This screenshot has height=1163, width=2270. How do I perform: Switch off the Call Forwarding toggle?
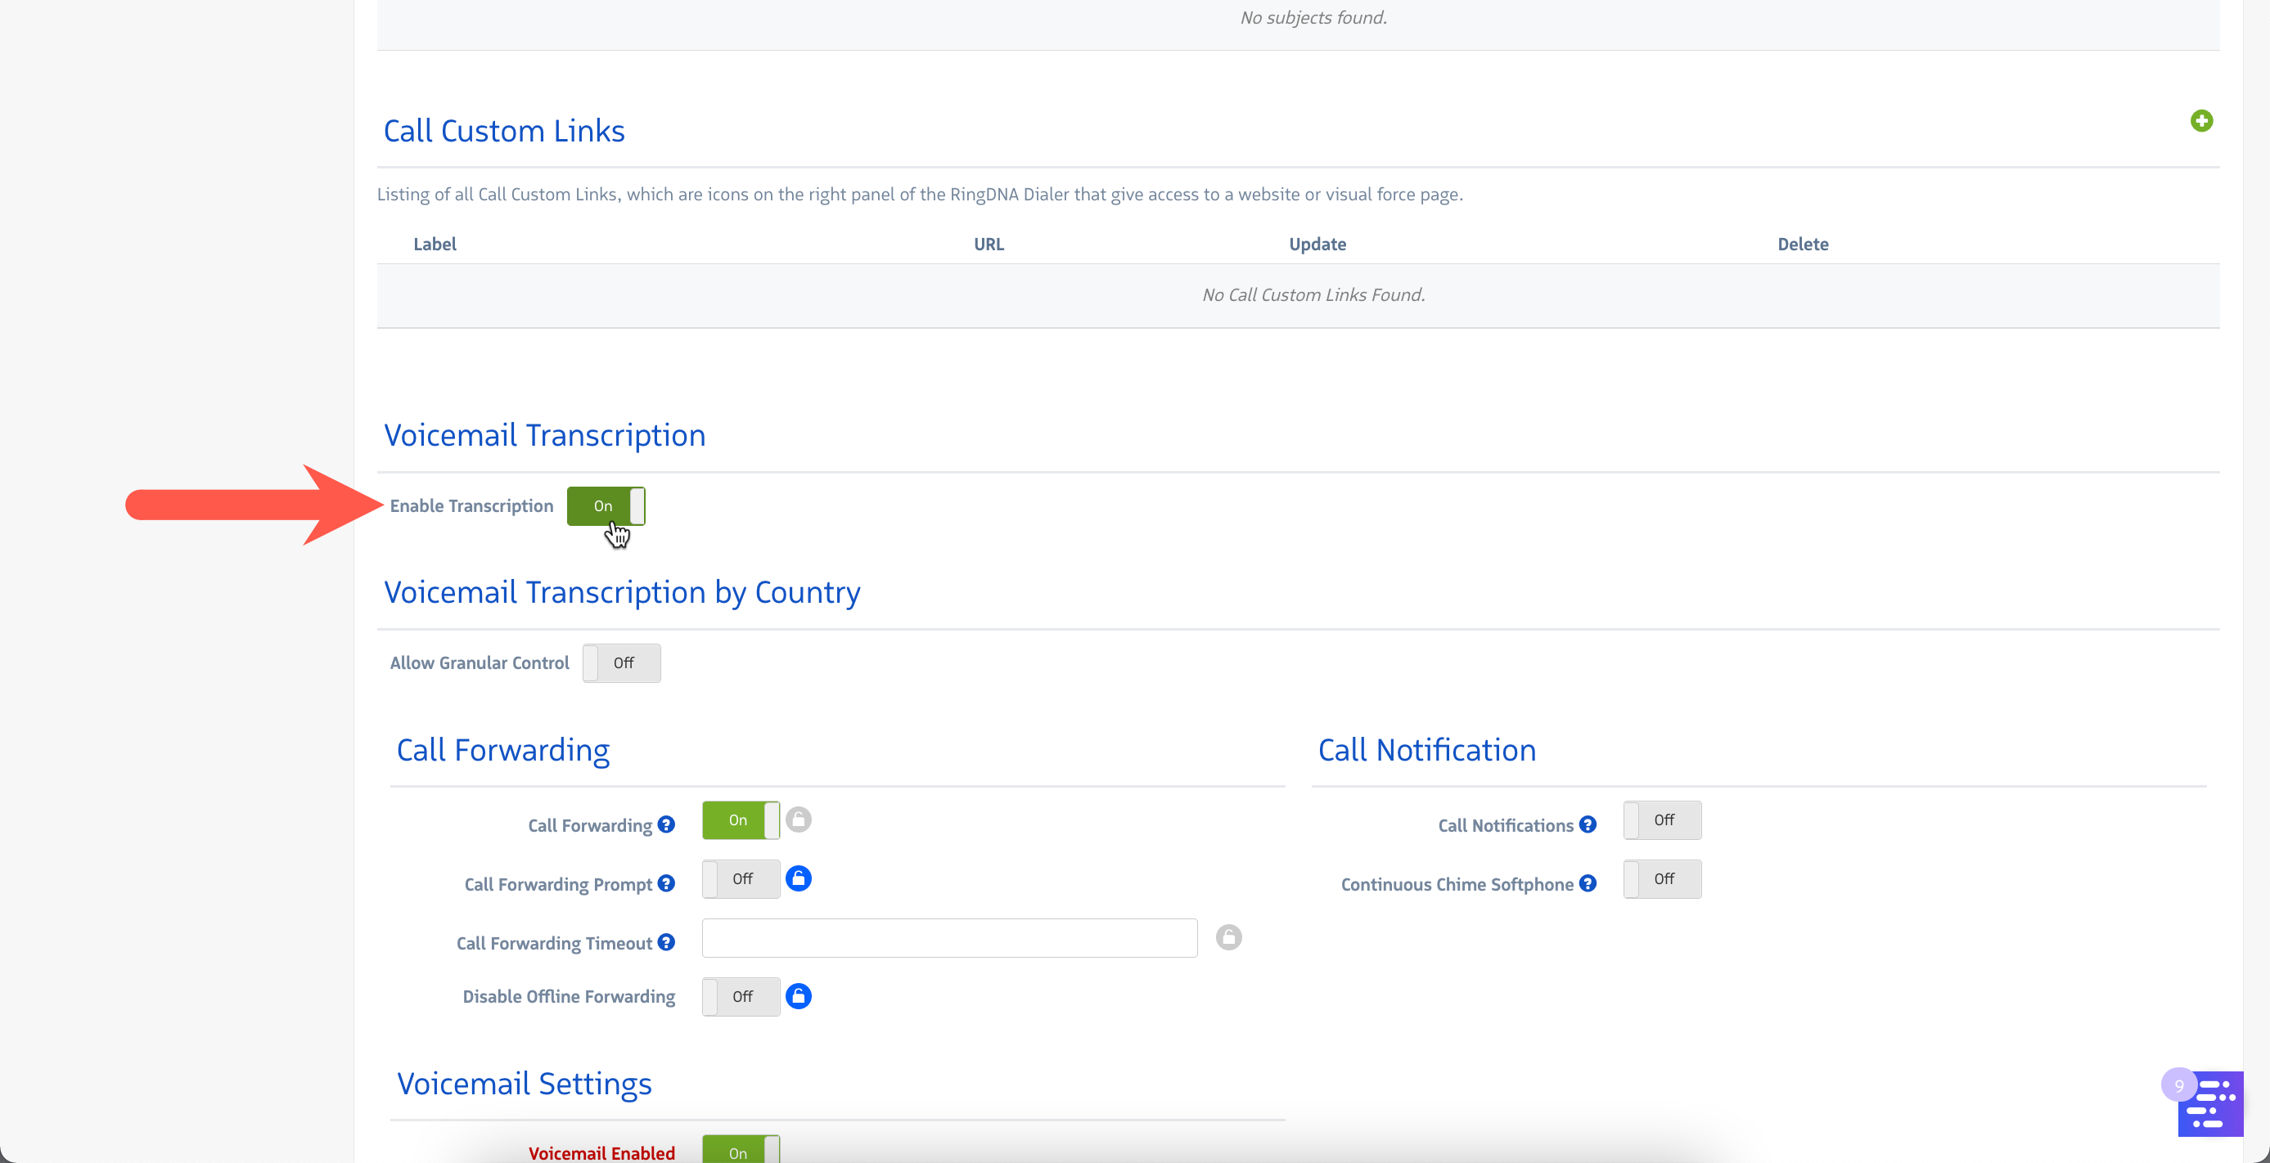741,819
